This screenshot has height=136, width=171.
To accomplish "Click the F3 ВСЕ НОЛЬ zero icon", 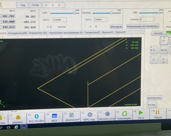I will 37,116.
